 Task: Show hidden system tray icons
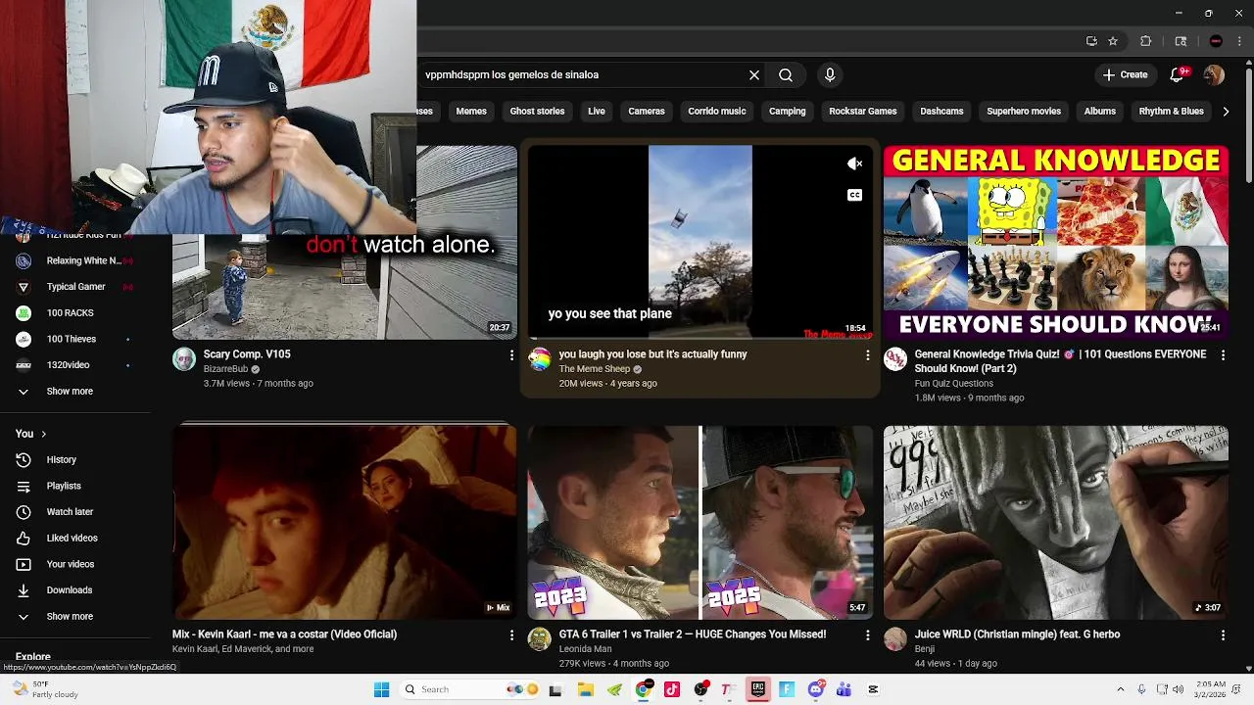pos(1121,689)
